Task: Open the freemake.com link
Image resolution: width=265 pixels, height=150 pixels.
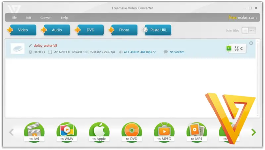Action: [x=242, y=18]
